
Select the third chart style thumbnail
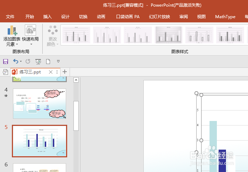tap(138, 35)
